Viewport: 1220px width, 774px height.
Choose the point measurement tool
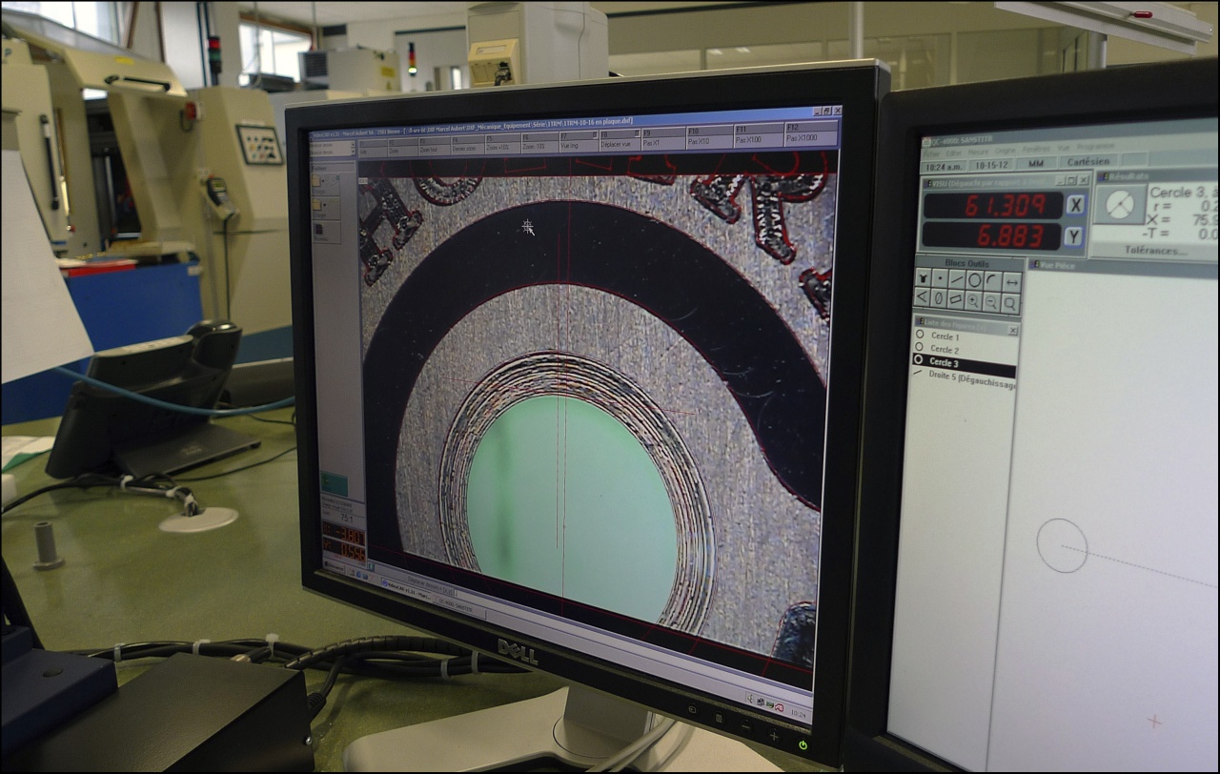(939, 279)
